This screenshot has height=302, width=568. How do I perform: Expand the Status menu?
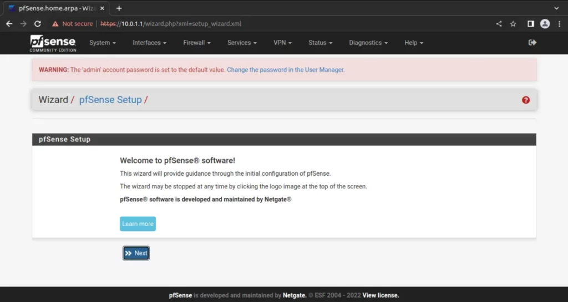pyautogui.click(x=320, y=43)
